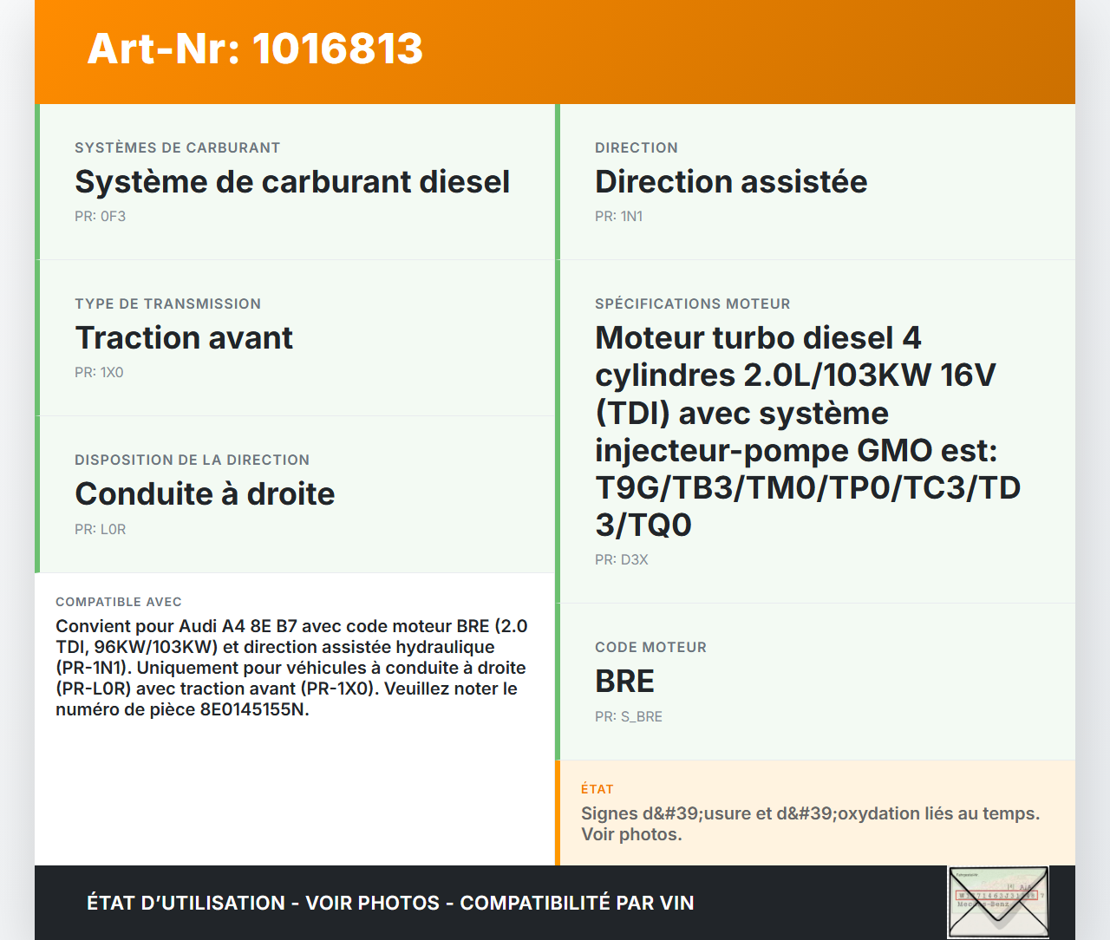Click the PR: 1X0 code label
Viewport: 1110px width, 940px height.
pyautogui.click(x=99, y=372)
